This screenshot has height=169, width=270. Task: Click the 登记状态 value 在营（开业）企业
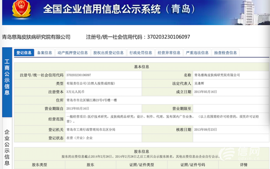click(80, 138)
